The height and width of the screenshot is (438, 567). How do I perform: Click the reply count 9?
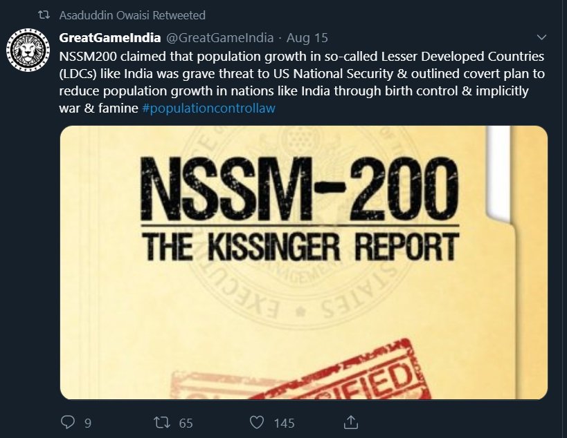point(87,423)
